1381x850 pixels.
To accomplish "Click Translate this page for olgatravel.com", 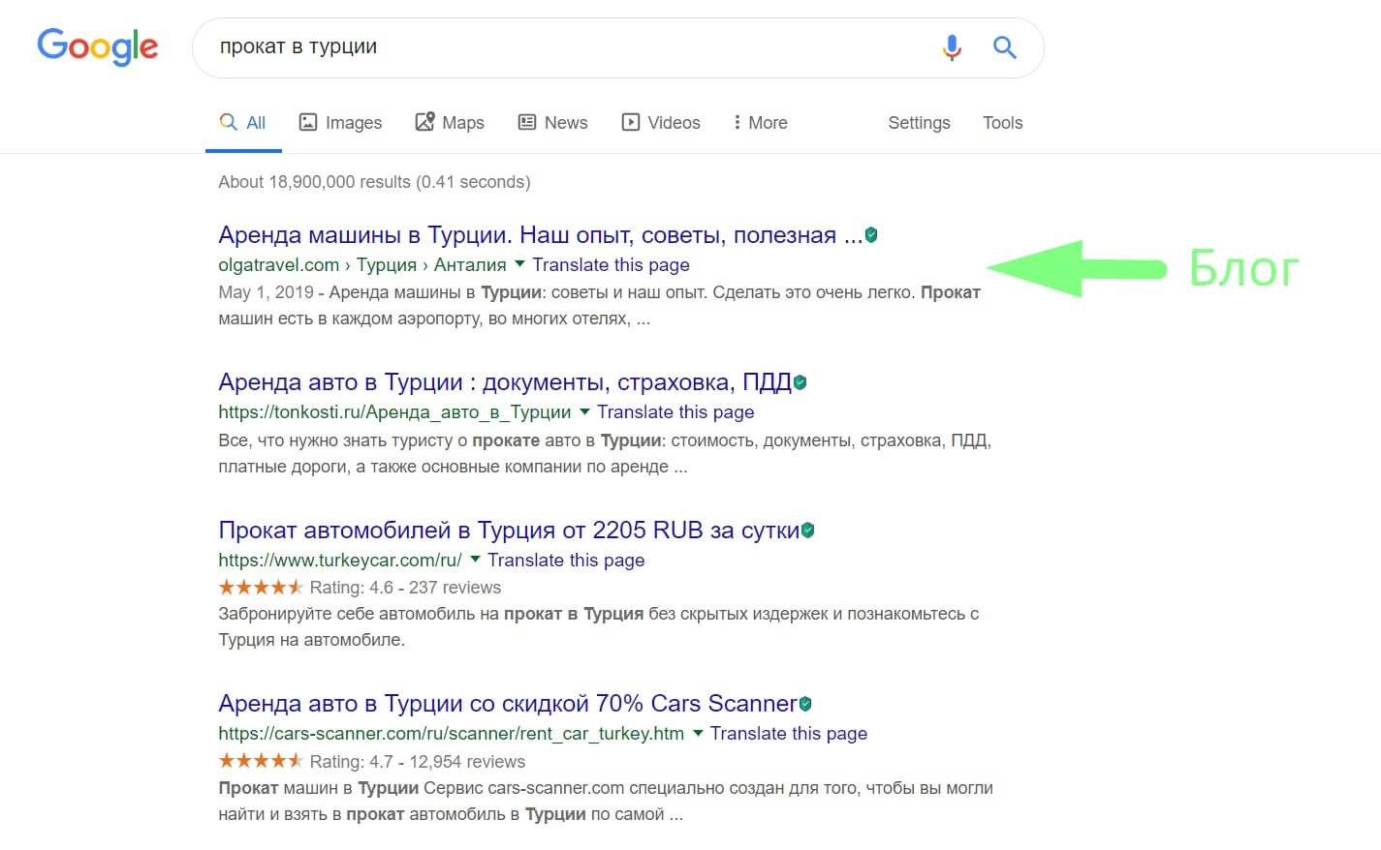I will tap(611, 265).
